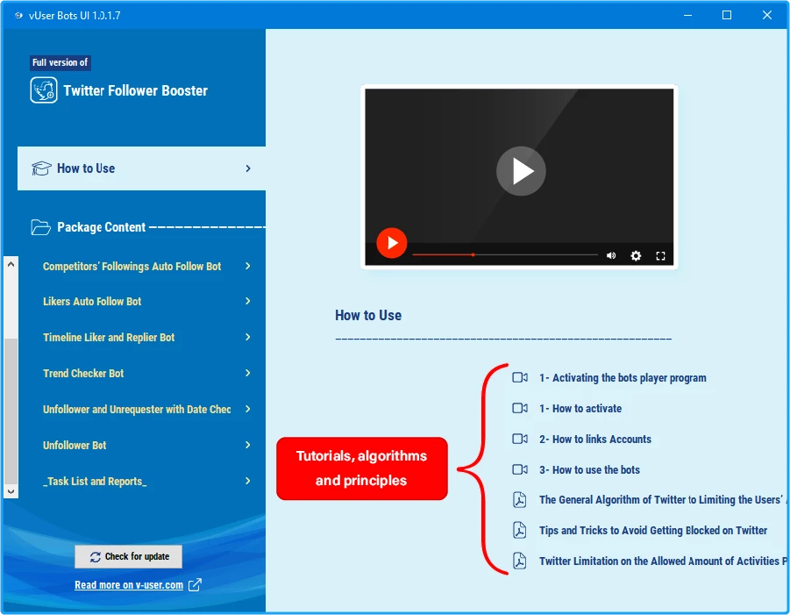Click the PDF icon beside The General Algorithm of Twitter
The image size is (790, 615).
click(x=519, y=499)
